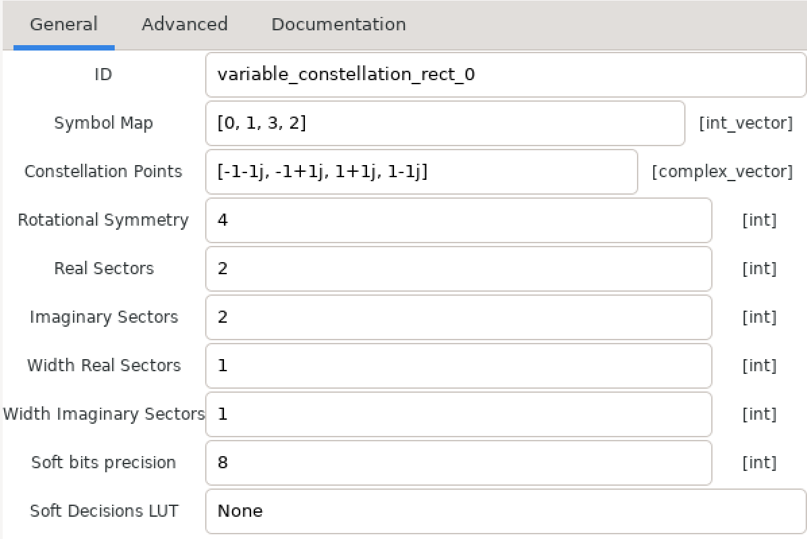The width and height of the screenshot is (807, 539).
Task: Click the Soft bits precision field
Action: [x=459, y=462]
